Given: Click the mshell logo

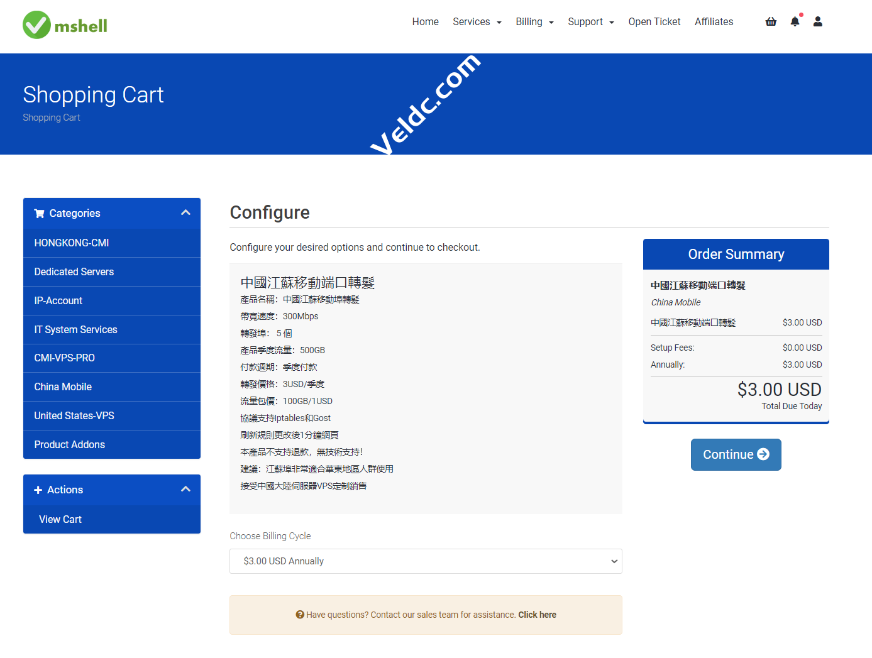Looking at the screenshot, I should (65, 25).
